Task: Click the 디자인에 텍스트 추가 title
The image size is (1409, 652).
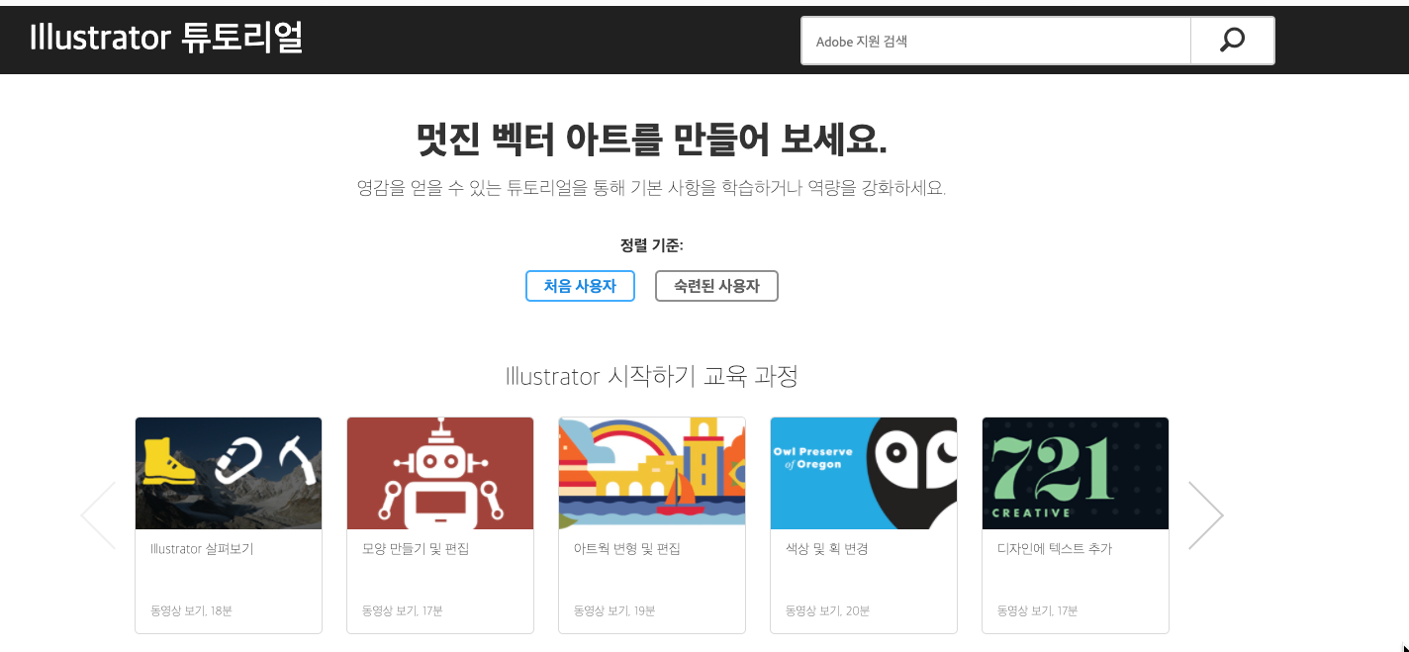Action: click(x=1055, y=548)
